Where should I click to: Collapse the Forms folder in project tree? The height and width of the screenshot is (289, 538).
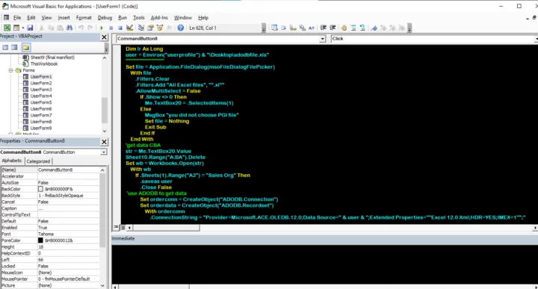10,70
